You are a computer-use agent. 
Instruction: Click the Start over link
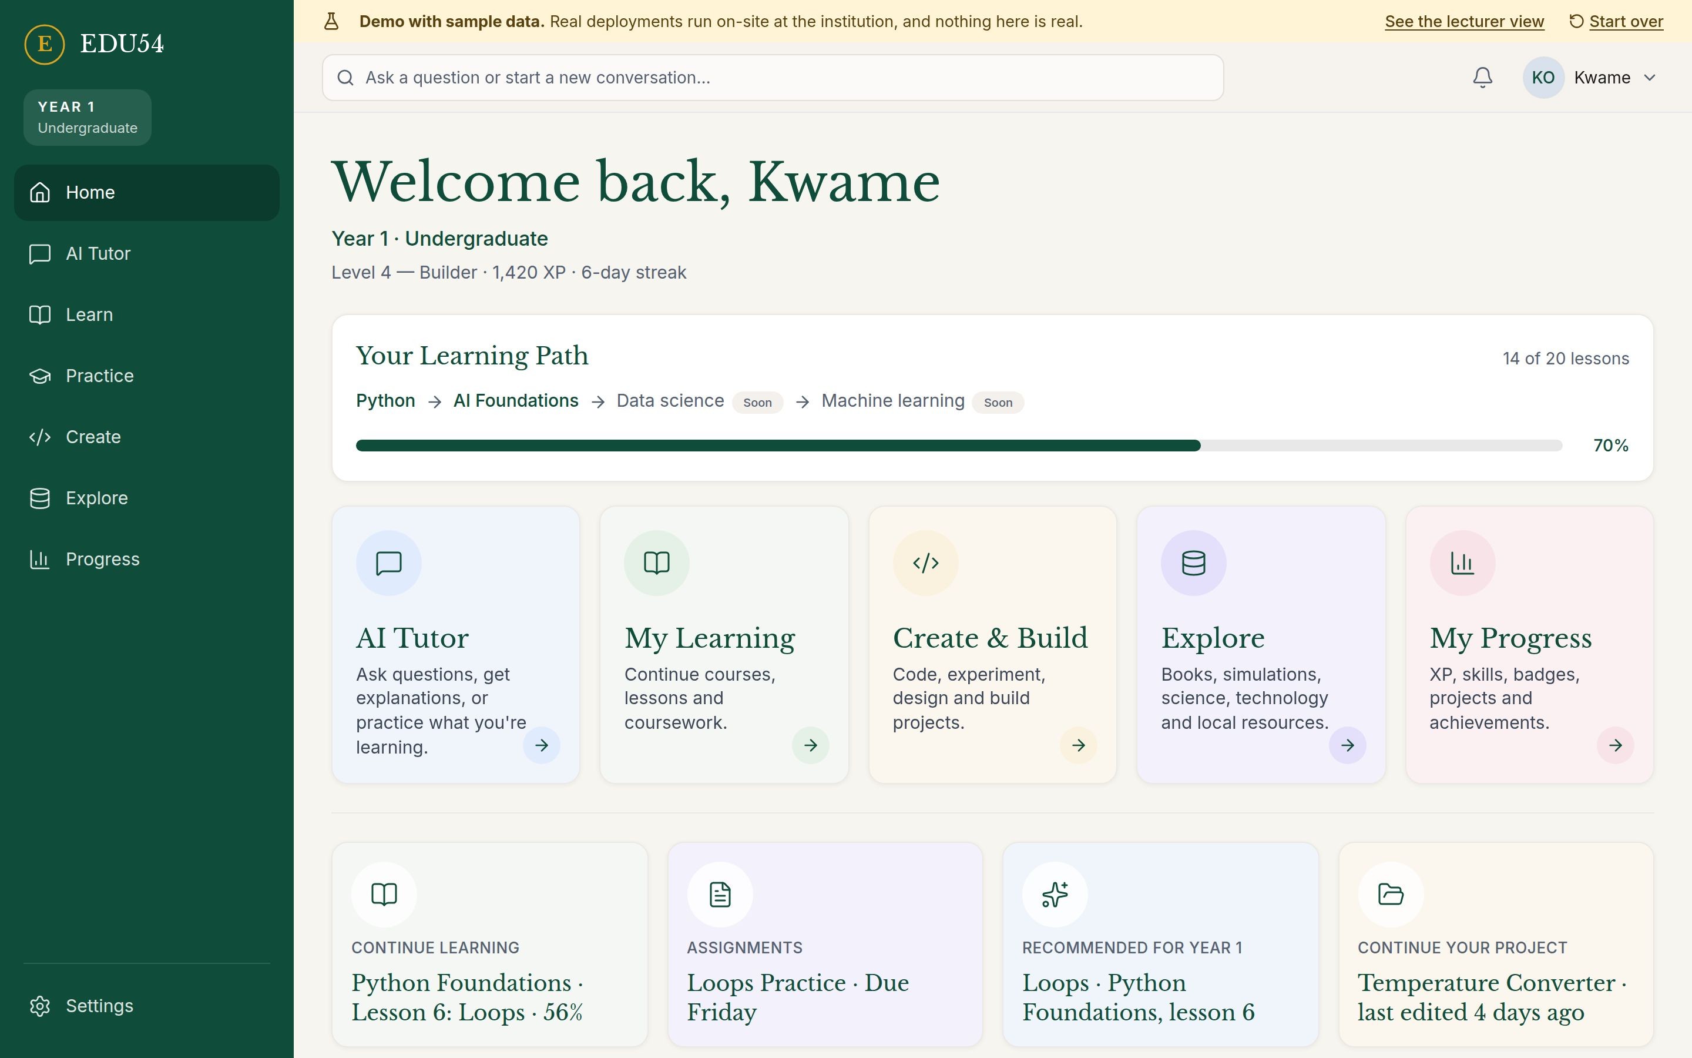(x=1626, y=22)
